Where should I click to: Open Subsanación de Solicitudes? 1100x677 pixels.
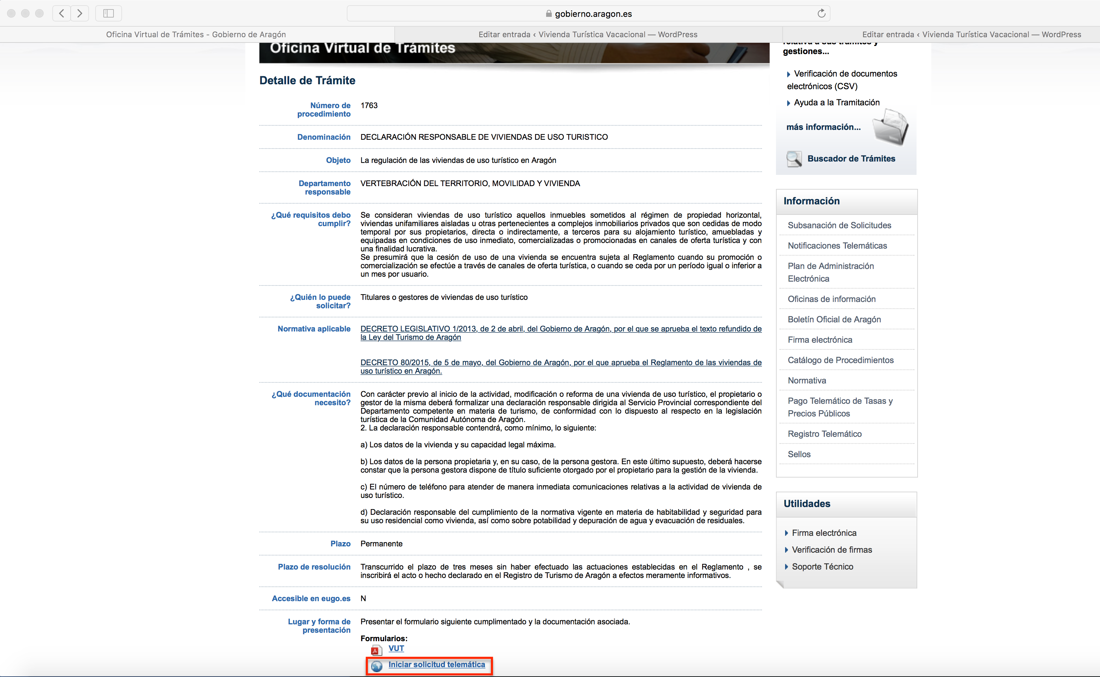pos(839,225)
